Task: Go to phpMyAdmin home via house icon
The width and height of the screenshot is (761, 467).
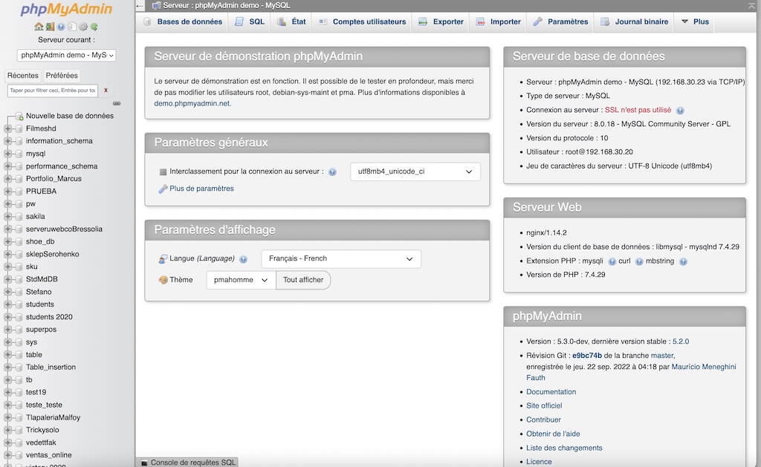Action: pos(39,27)
